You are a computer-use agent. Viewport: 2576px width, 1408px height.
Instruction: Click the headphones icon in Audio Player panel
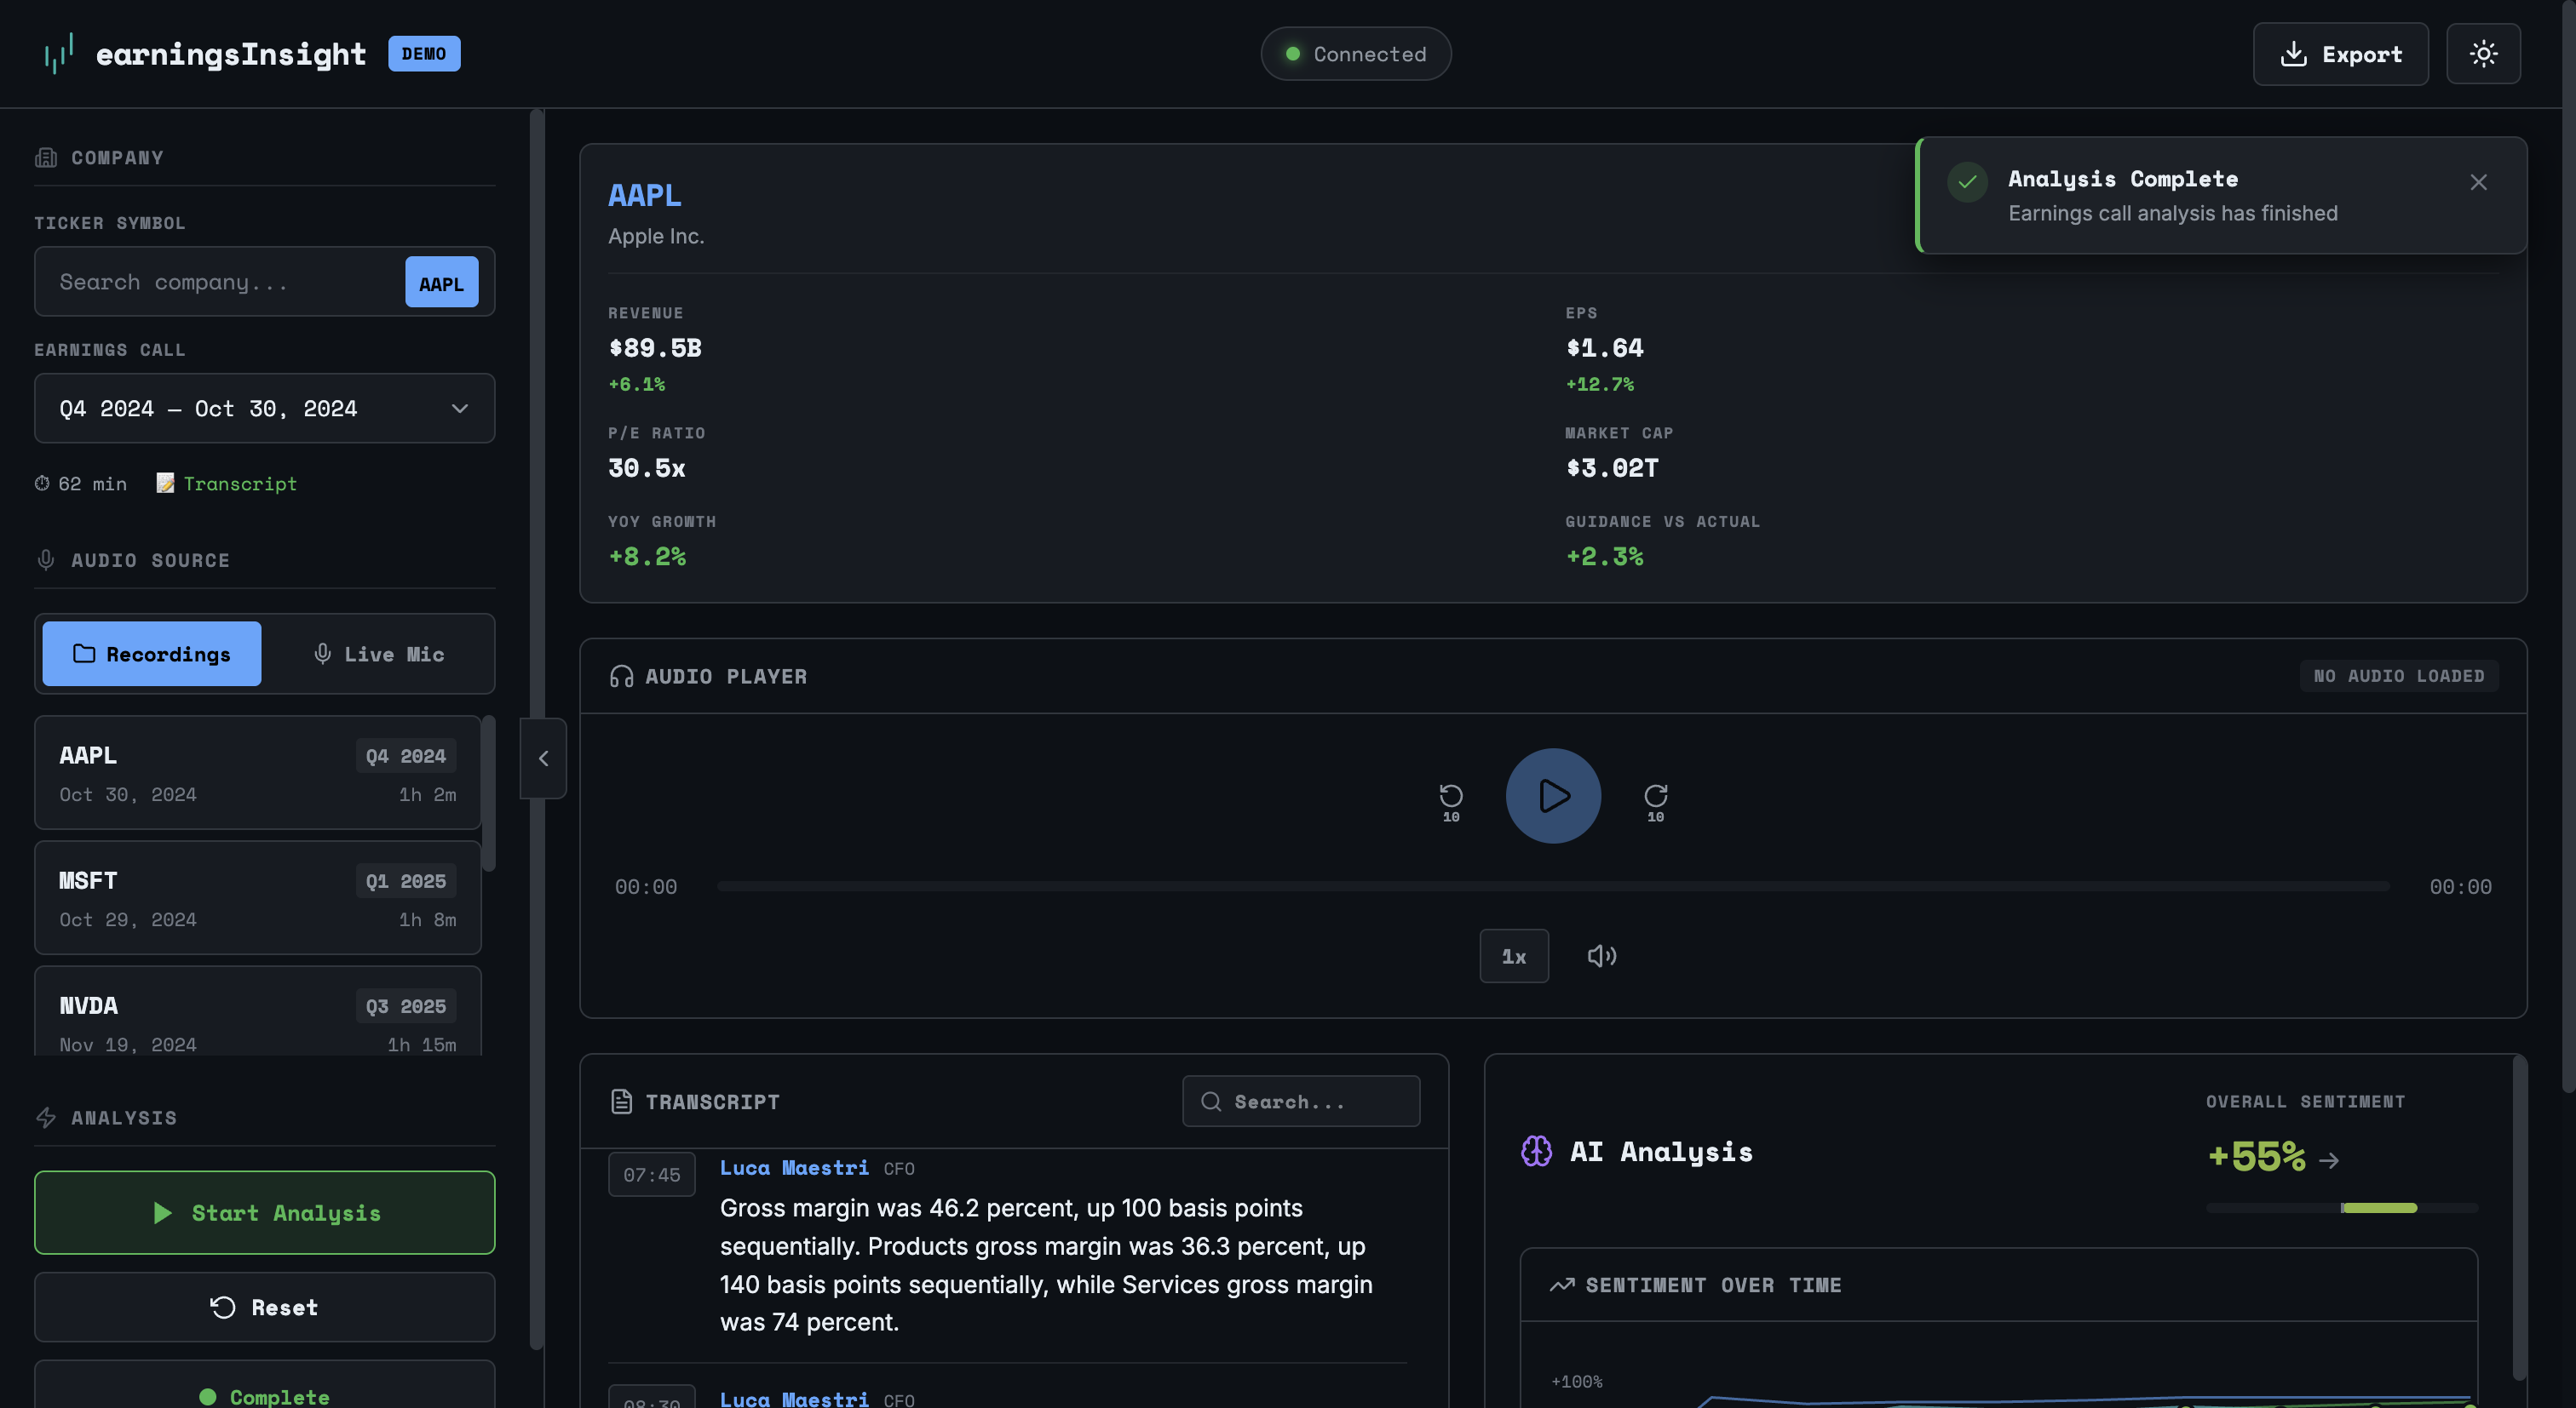click(621, 677)
